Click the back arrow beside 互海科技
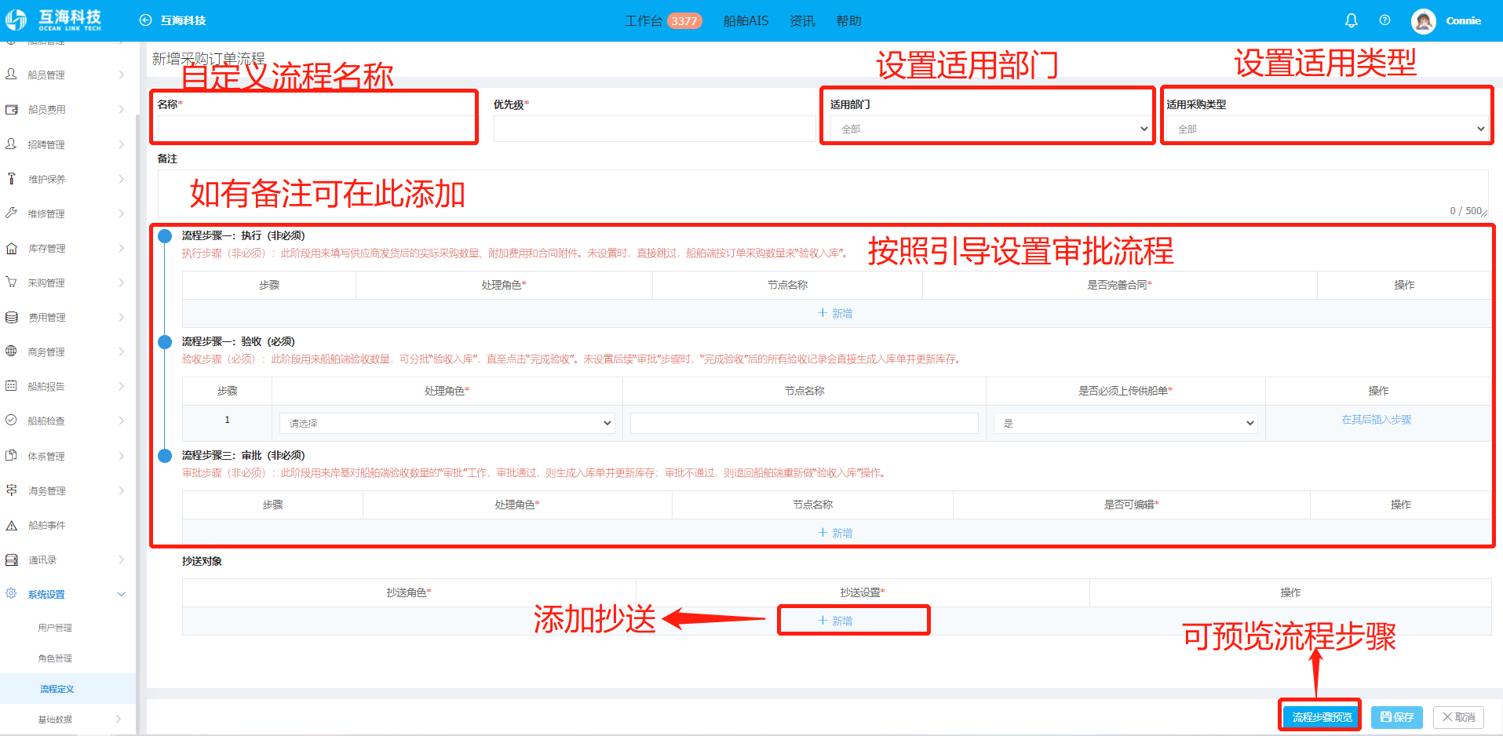1503x736 pixels. (145, 20)
